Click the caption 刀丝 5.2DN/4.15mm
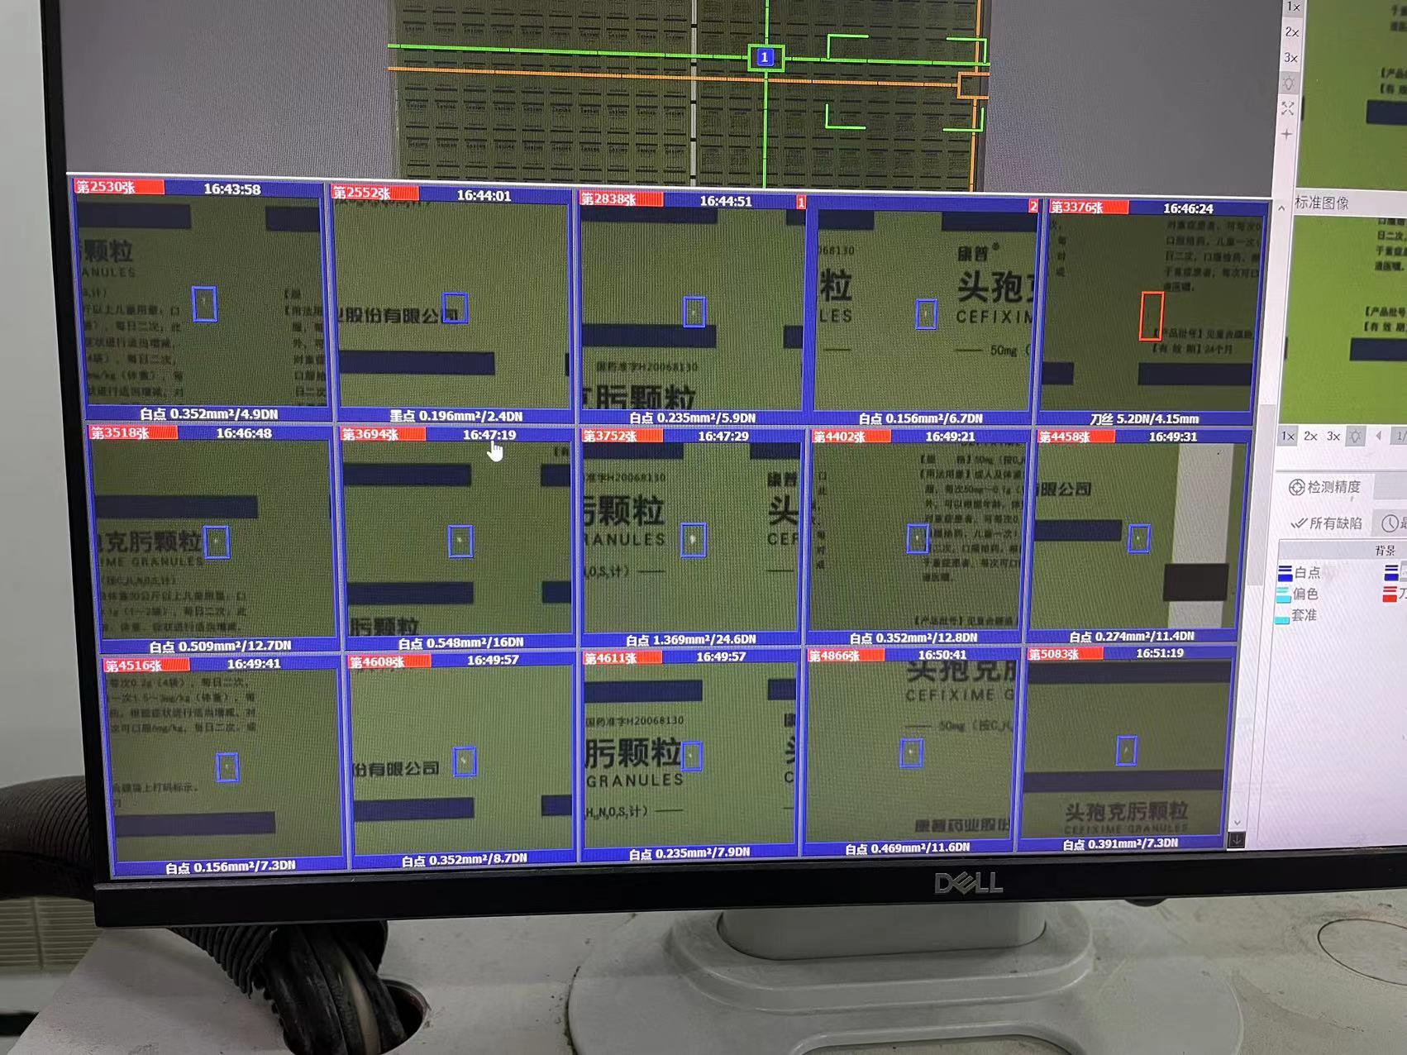 (x=1144, y=418)
